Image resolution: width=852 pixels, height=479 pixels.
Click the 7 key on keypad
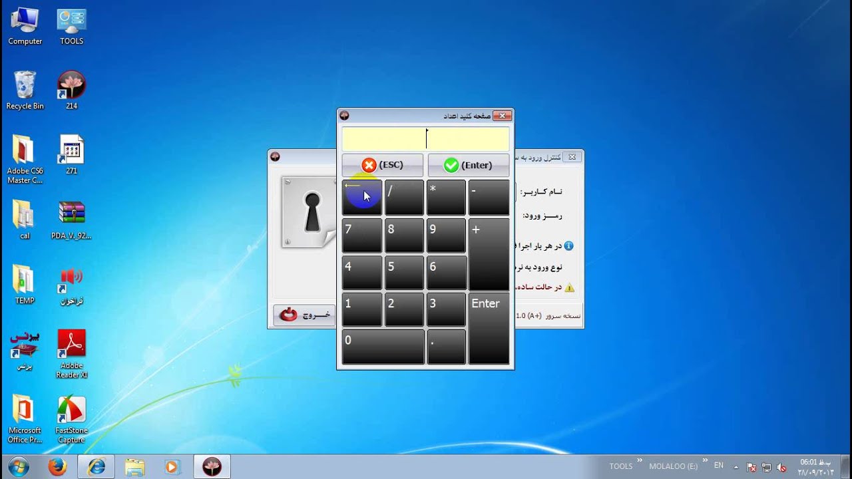tap(362, 236)
